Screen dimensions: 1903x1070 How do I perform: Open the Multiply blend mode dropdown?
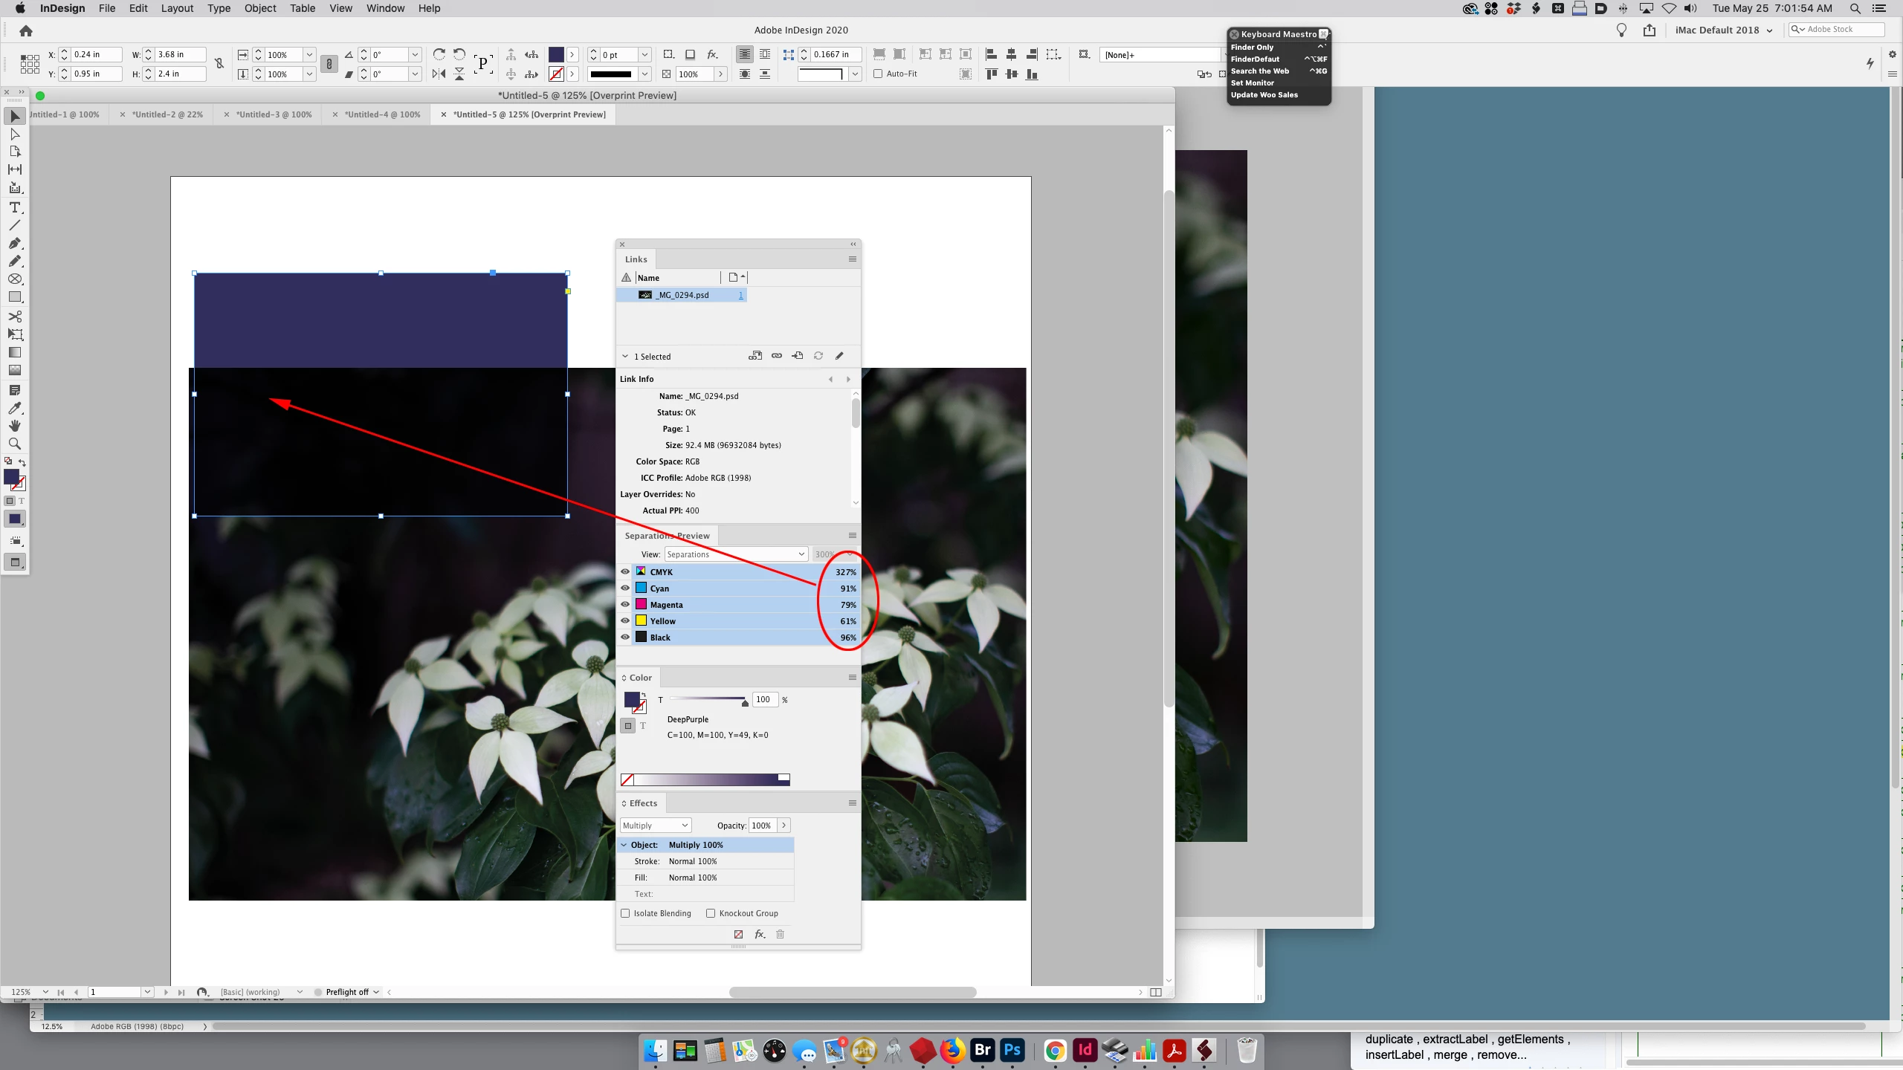pyautogui.click(x=656, y=826)
